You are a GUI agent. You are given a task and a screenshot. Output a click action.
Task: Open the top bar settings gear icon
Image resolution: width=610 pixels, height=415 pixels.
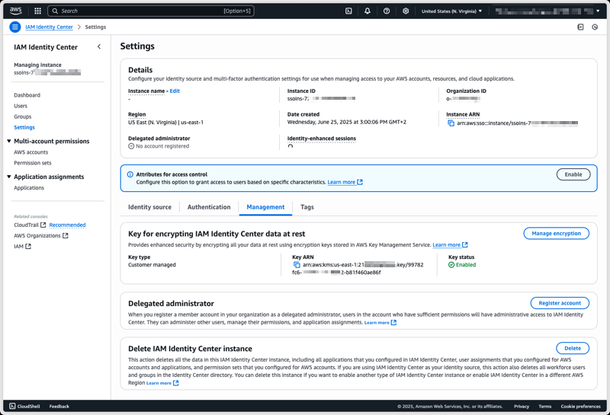pyautogui.click(x=406, y=11)
